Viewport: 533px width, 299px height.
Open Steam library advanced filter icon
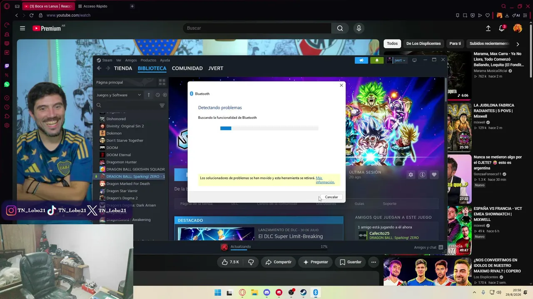[x=162, y=105]
